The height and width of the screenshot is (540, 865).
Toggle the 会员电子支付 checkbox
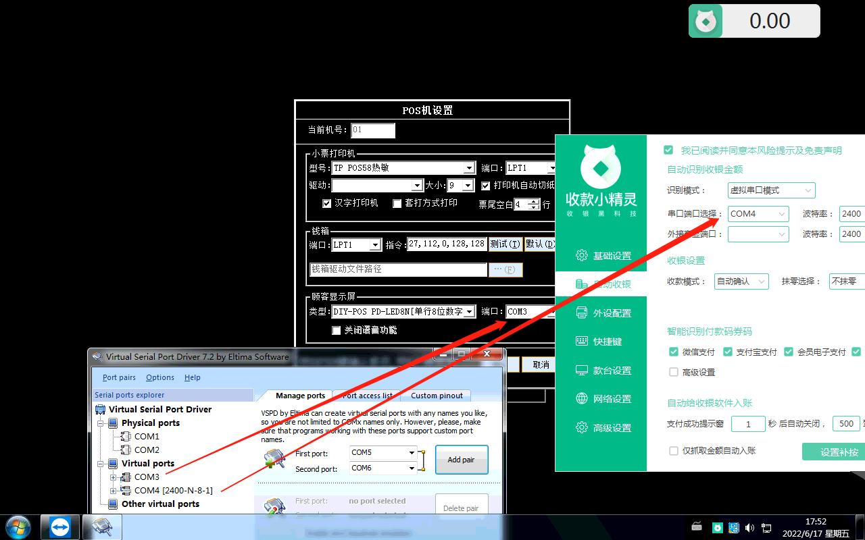coord(788,352)
